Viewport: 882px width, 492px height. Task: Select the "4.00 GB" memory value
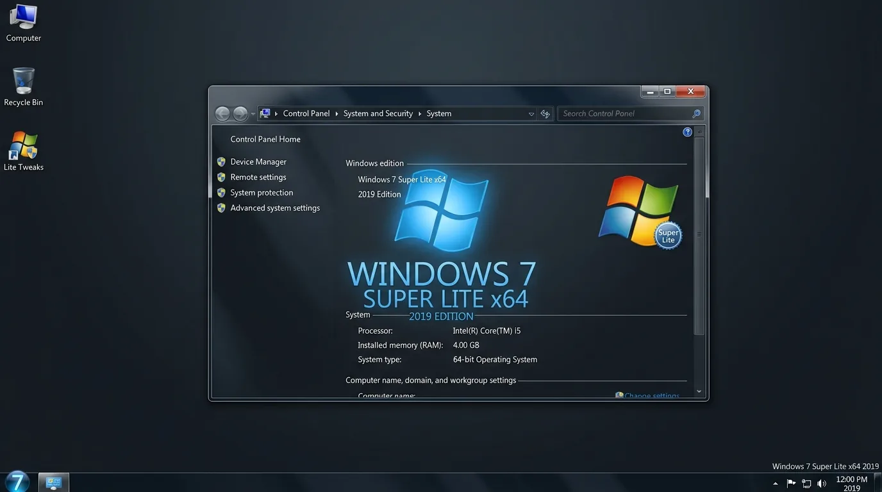[466, 345]
